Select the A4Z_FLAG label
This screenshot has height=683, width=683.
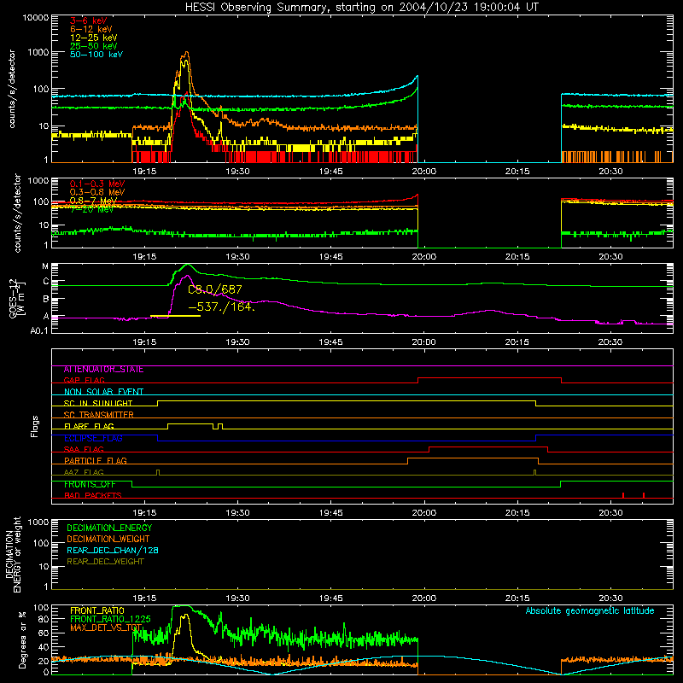(x=84, y=472)
